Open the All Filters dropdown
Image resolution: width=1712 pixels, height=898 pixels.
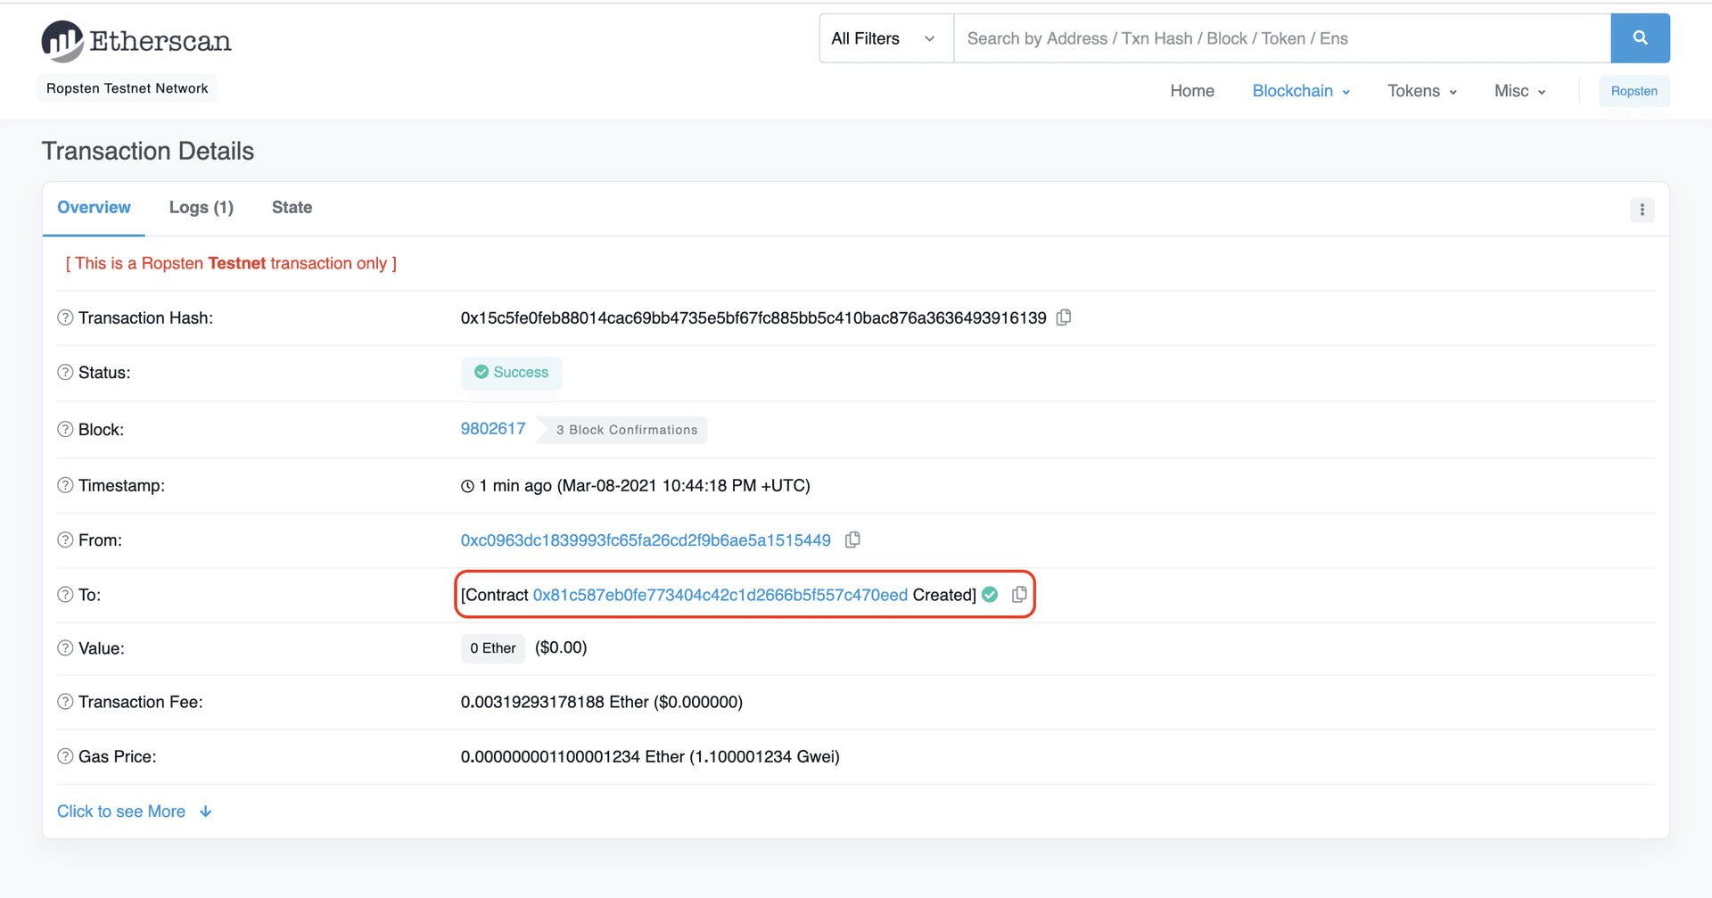click(x=885, y=38)
